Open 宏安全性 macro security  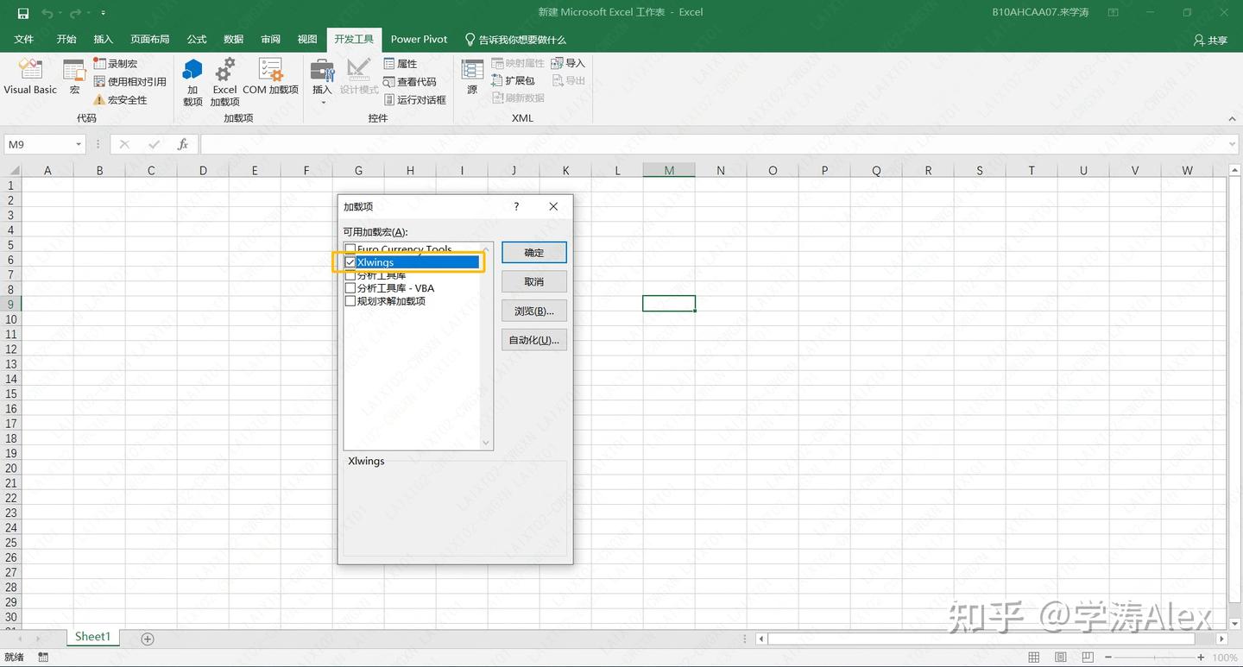tap(120, 100)
